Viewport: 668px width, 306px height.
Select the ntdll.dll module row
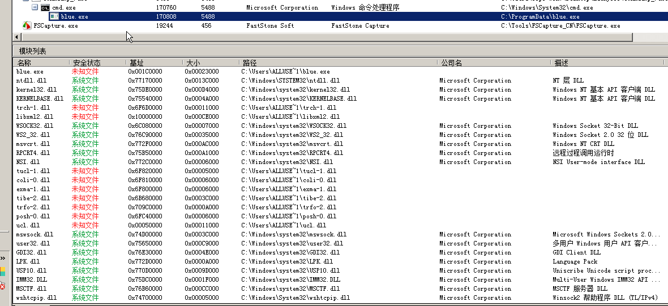point(340,80)
